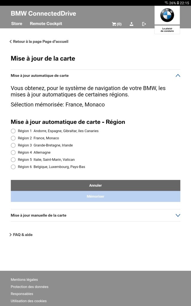Collapse Mise à jour automatique de carte
The height and width of the screenshot is (306, 191).
coord(178,76)
